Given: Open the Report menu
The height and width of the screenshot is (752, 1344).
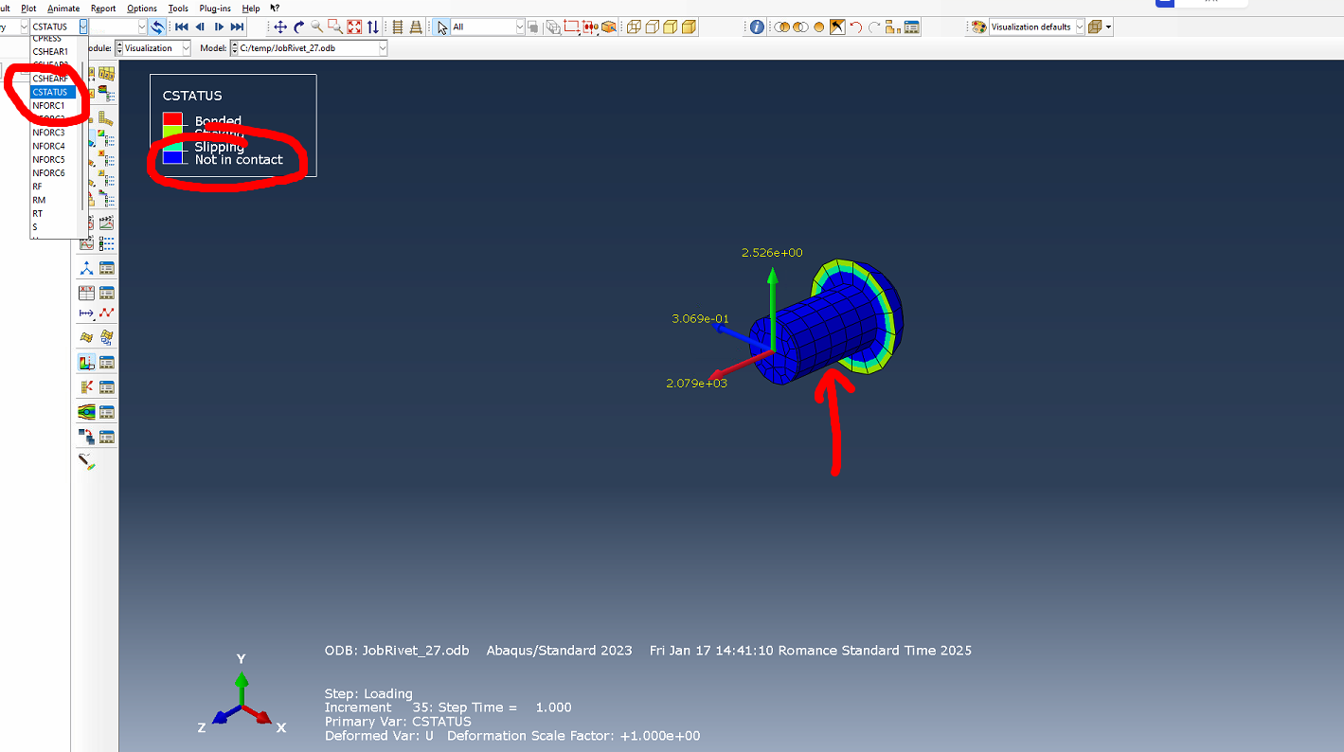Looking at the screenshot, I should click(103, 8).
